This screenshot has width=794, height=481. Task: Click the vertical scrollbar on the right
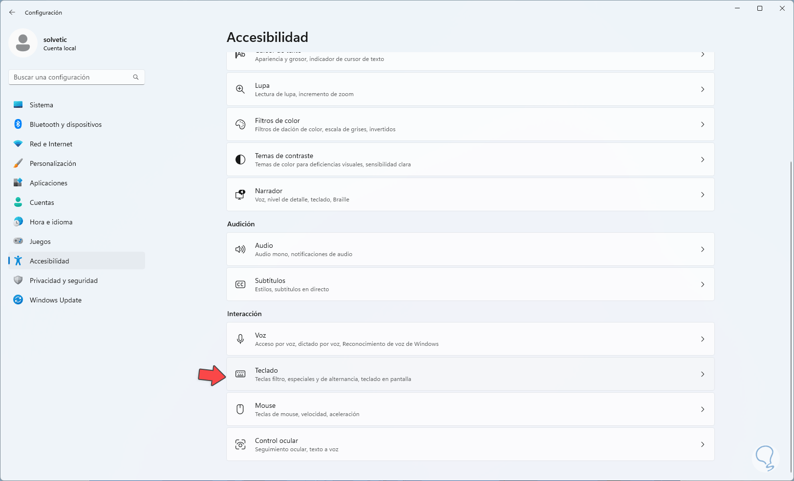[x=791, y=317]
